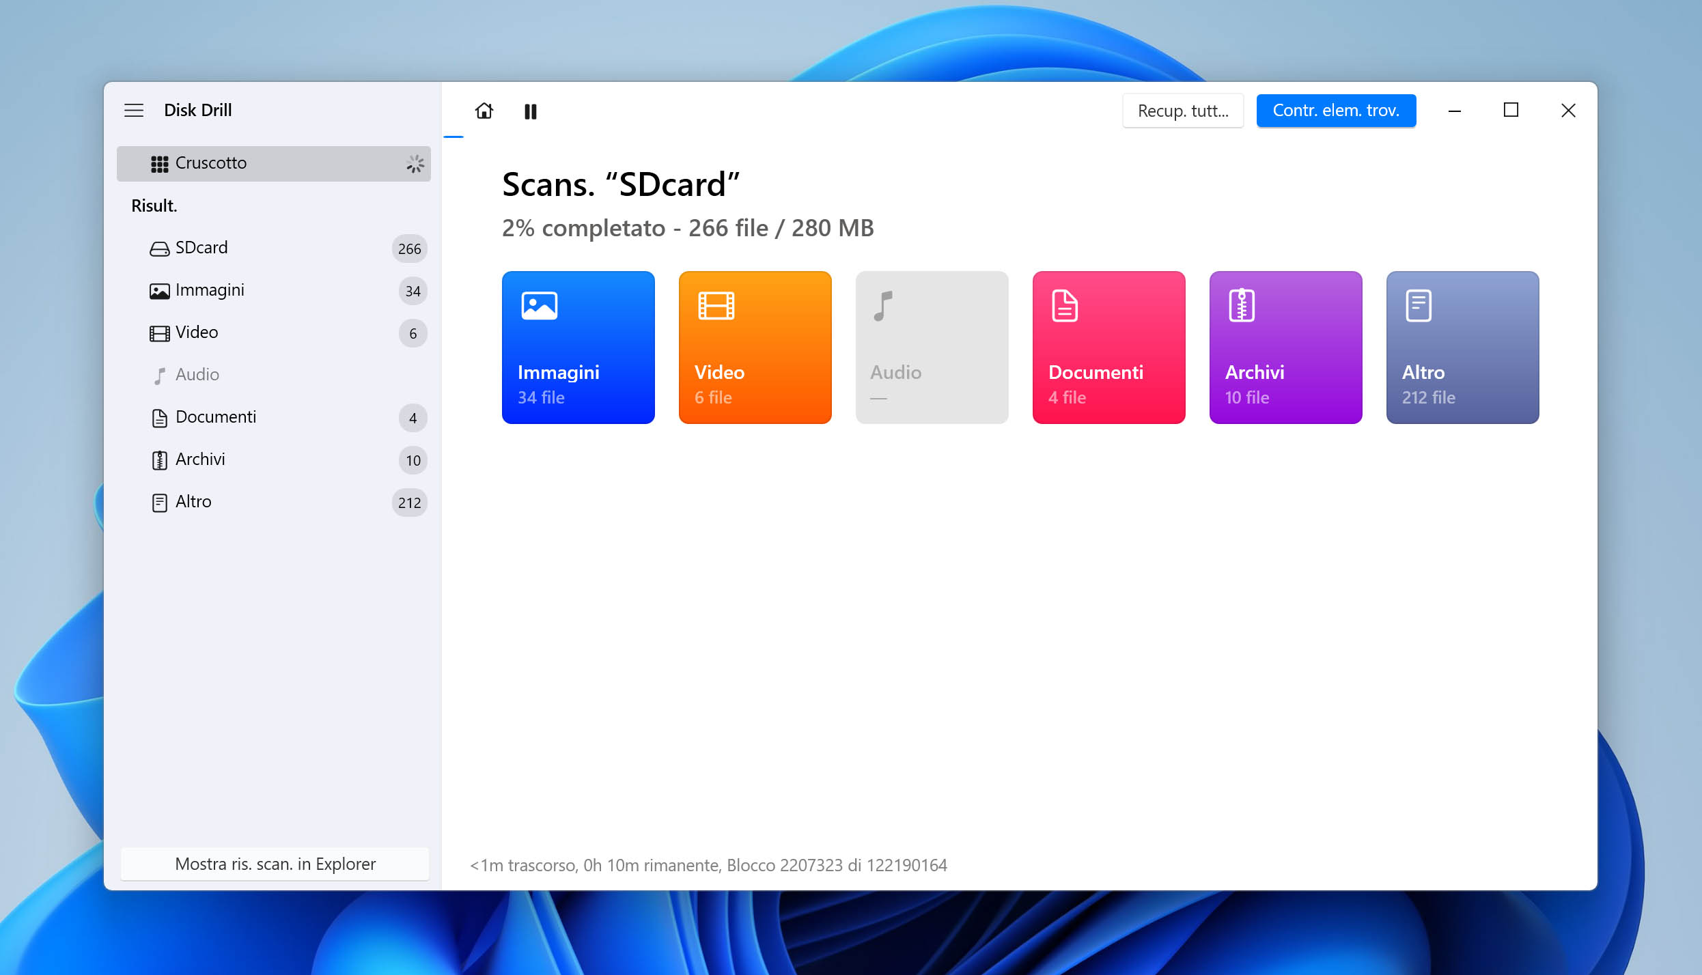Click the 212 badge beside Altro
The height and width of the screenshot is (975, 1702).
[410, 503]
